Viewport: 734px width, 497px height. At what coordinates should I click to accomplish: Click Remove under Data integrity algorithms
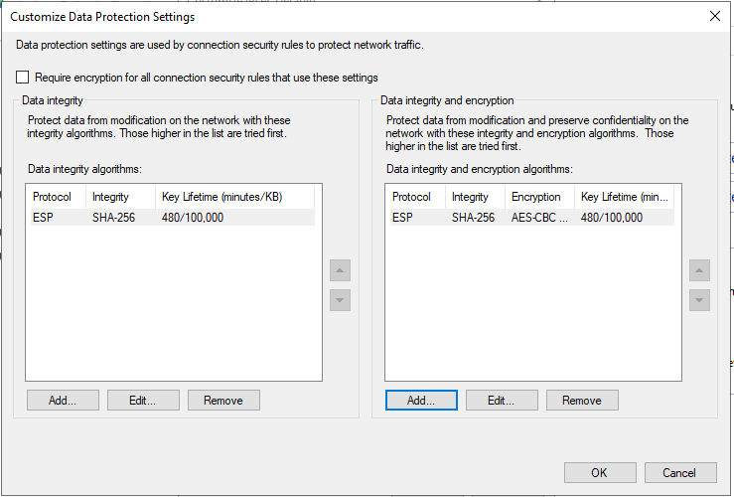[x=223, y=400]
